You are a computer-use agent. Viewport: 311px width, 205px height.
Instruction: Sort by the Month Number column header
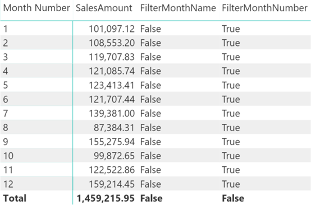36,8
